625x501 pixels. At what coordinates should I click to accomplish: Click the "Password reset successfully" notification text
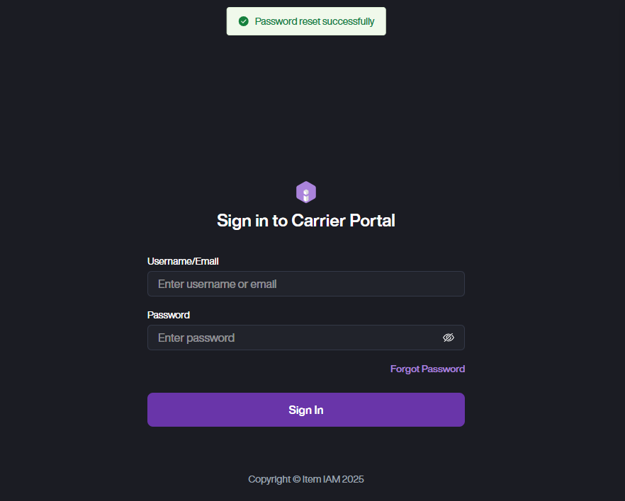pyautogui.click(x=315, y=21)
